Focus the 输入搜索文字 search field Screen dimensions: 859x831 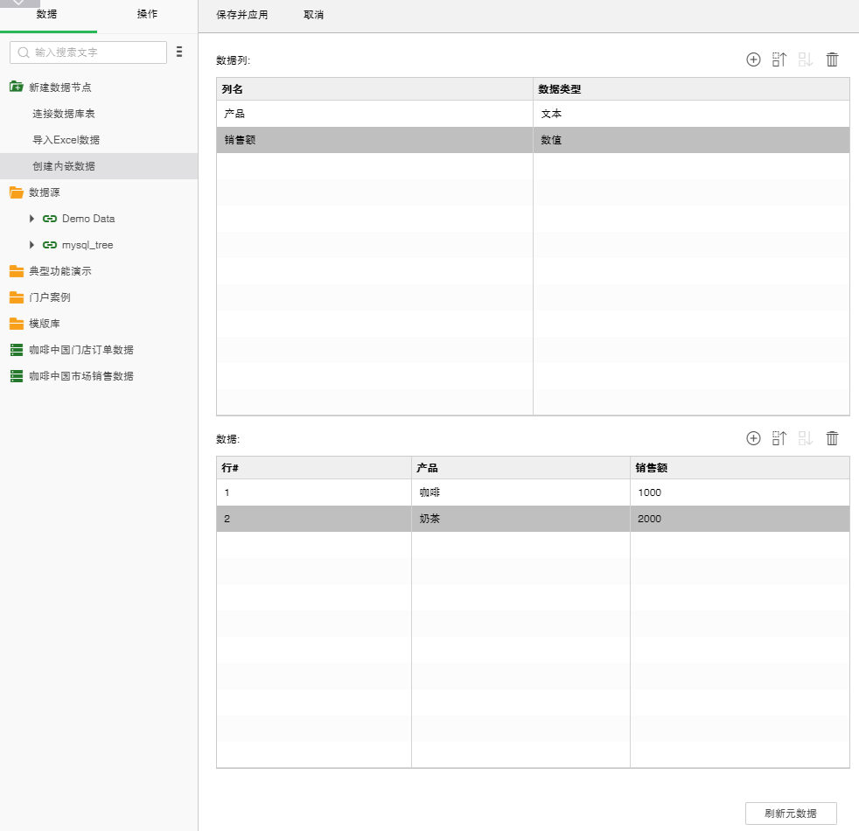96,52
